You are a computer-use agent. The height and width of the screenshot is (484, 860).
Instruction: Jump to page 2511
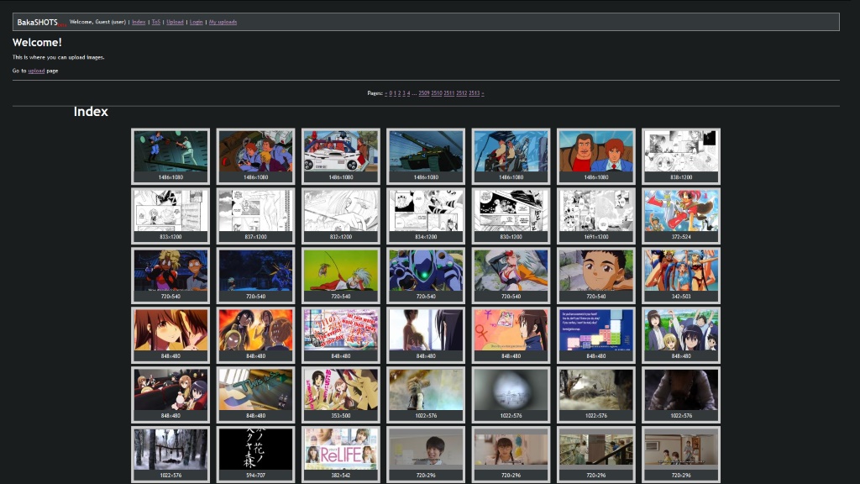pyautogui.click(x=448, y=93)
